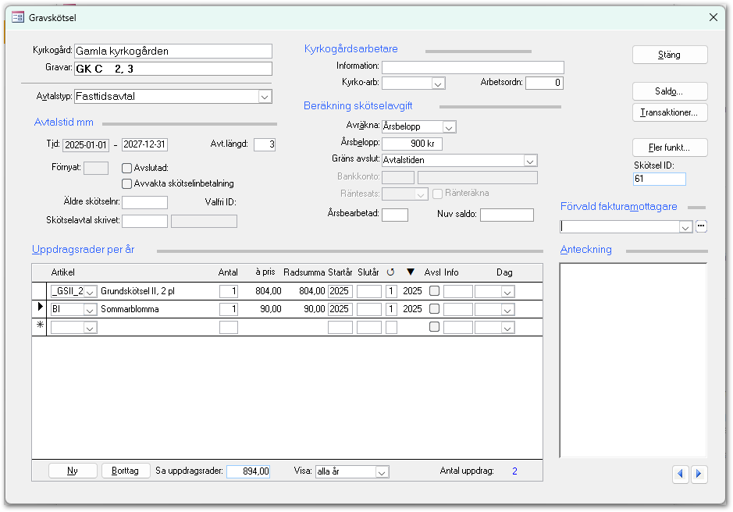Screen dimensions: 733x512
Task: Click the 'Sommarblomma' article text
Action: (130, 309)
